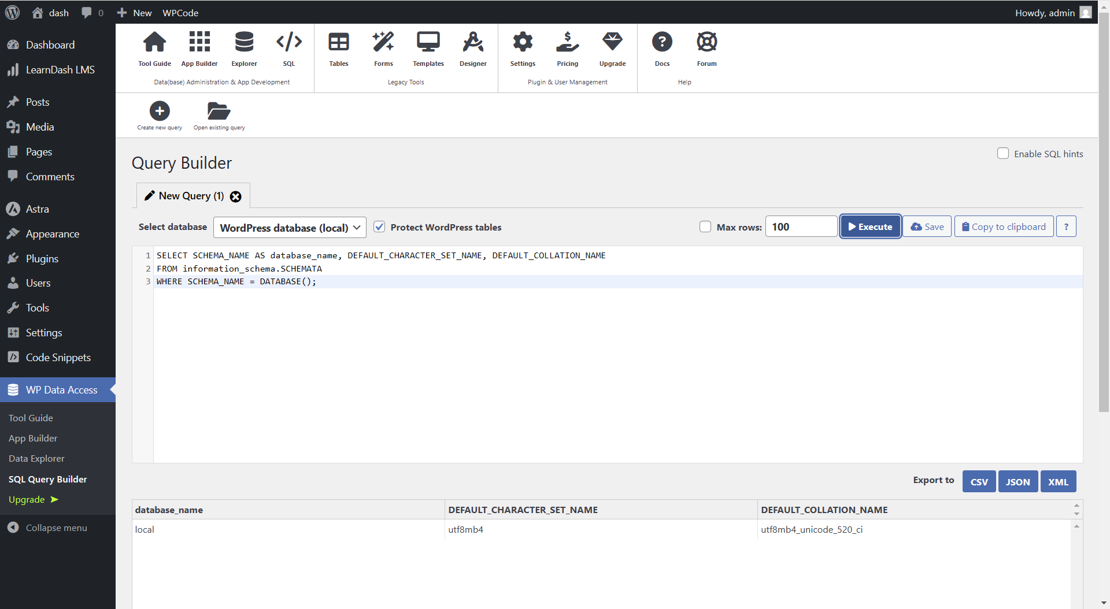Export results to CSV
Image resolution: width=1110 pixels, height=609 pixels.
979,481
